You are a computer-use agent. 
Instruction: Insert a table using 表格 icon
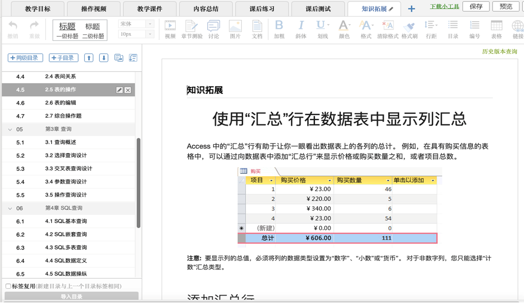pos(496,29)
